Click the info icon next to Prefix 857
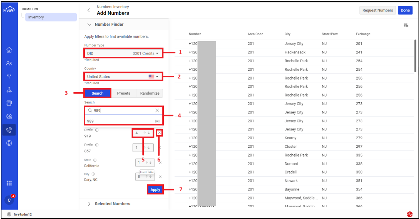Viewport: 420px width, 219px height. coord(97,145)
